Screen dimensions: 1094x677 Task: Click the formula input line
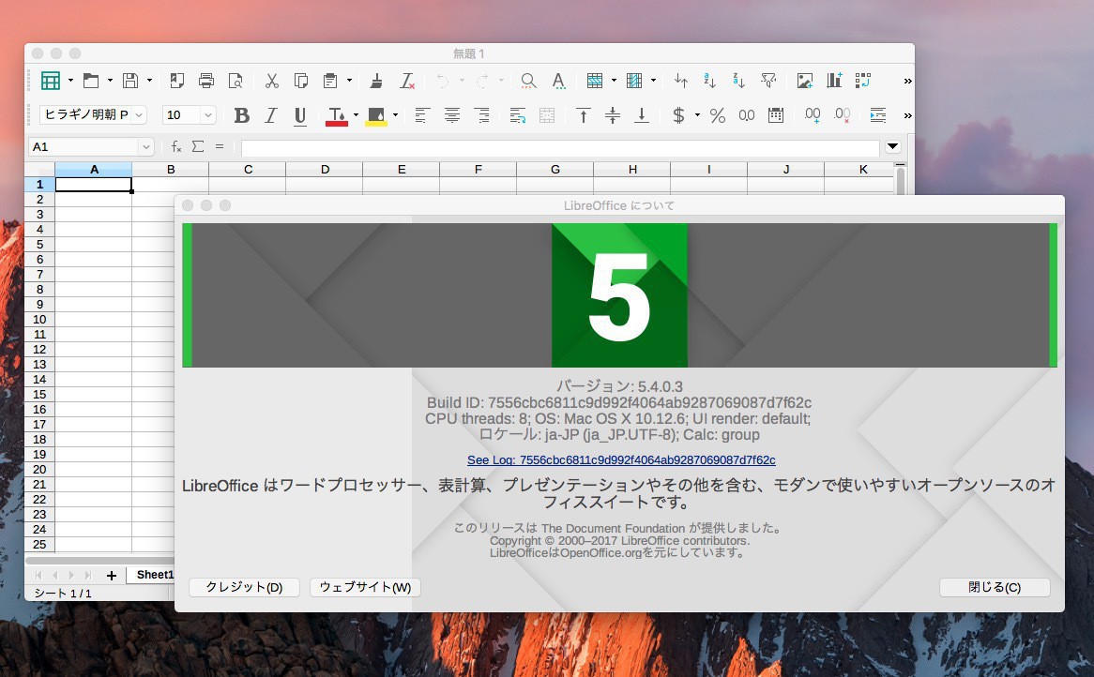(560, 147)
